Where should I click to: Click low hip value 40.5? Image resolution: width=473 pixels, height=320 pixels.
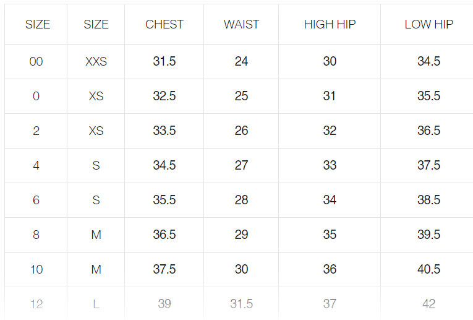coord(428,270)
